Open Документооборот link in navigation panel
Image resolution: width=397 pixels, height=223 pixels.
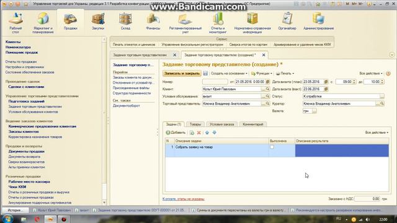[x=127, y=106]
